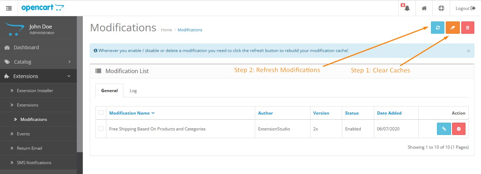
Task: Disable Free Shipping modification with red minus button
Action: 459,129
